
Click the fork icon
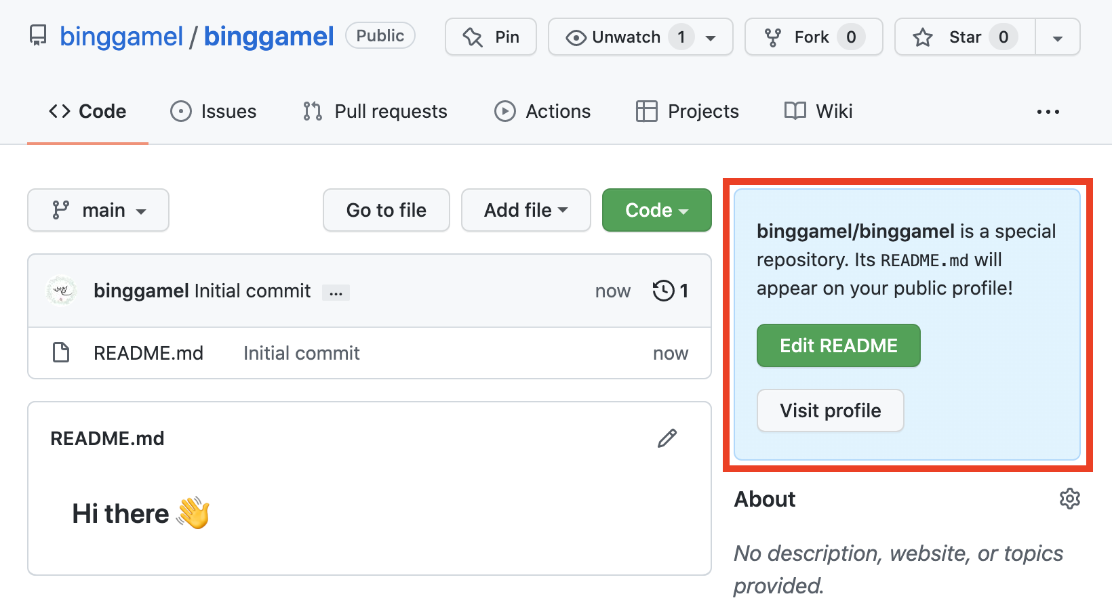(772, 37)
